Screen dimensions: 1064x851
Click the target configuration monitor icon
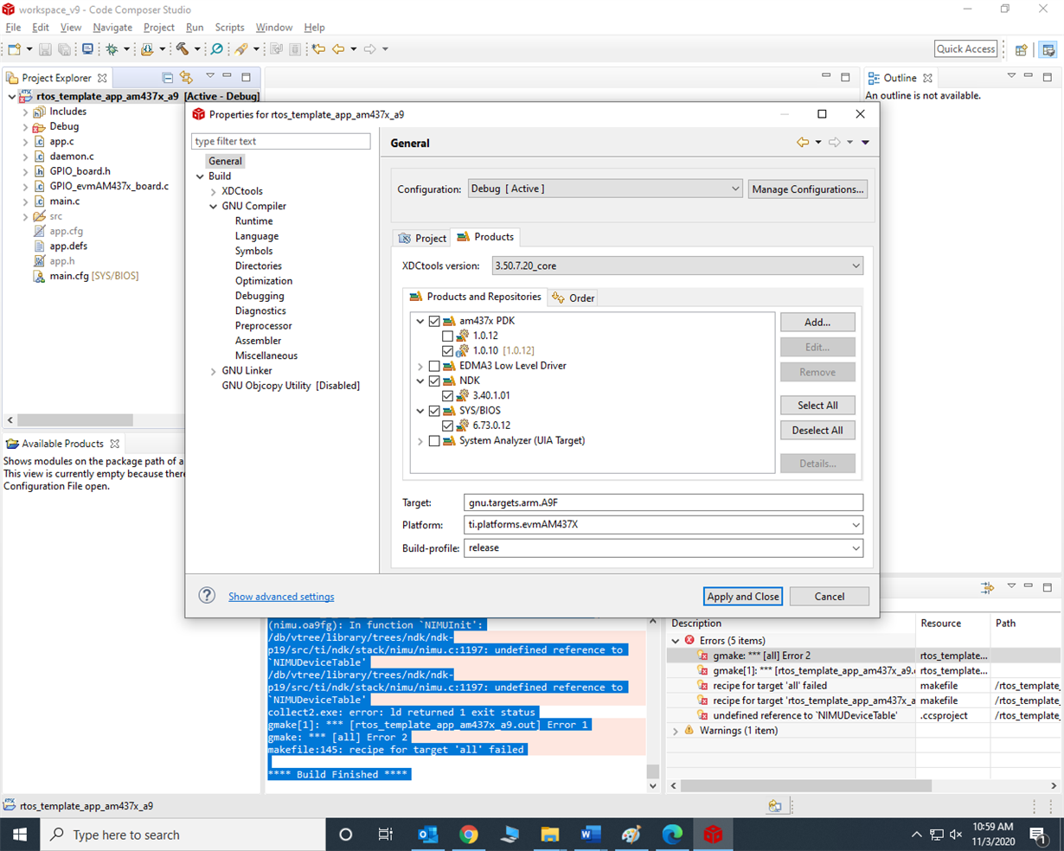tap(87, 49)
